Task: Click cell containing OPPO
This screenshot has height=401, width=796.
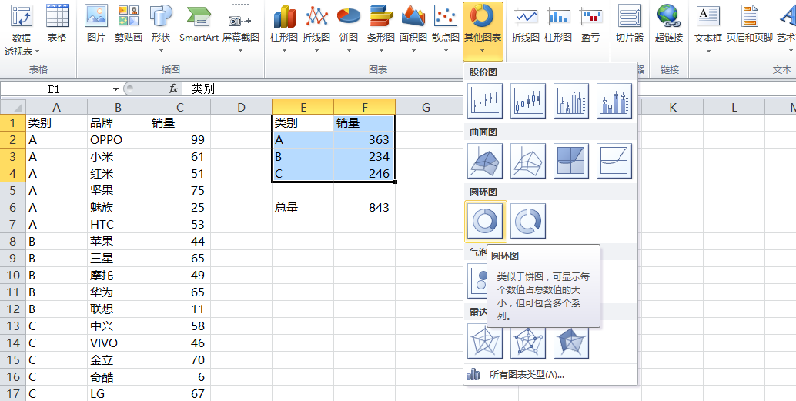Action: 118,139
